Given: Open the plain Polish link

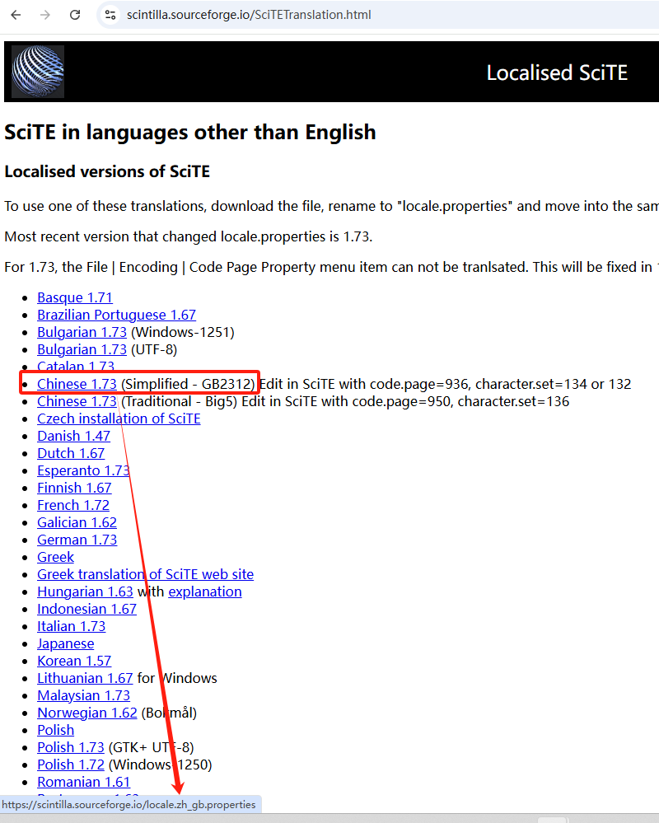Looking at the screenshot, I should click(x=56, y=731).
